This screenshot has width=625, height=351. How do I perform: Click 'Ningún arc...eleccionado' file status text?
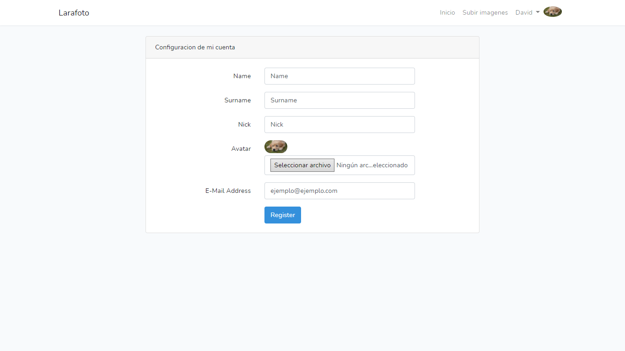click(x=372, y=165)
